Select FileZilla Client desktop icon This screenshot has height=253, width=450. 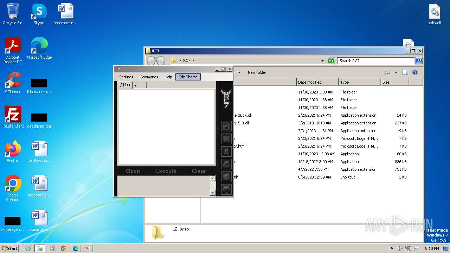(13, 117)
